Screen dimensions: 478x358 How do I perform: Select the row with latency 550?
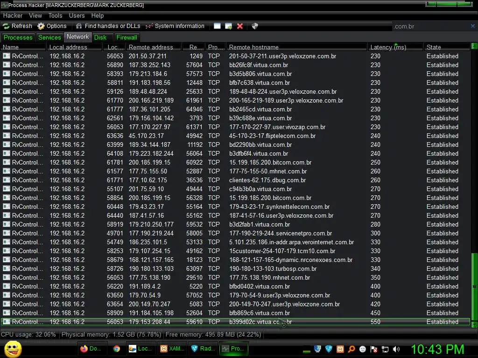[x=235, y=322]
